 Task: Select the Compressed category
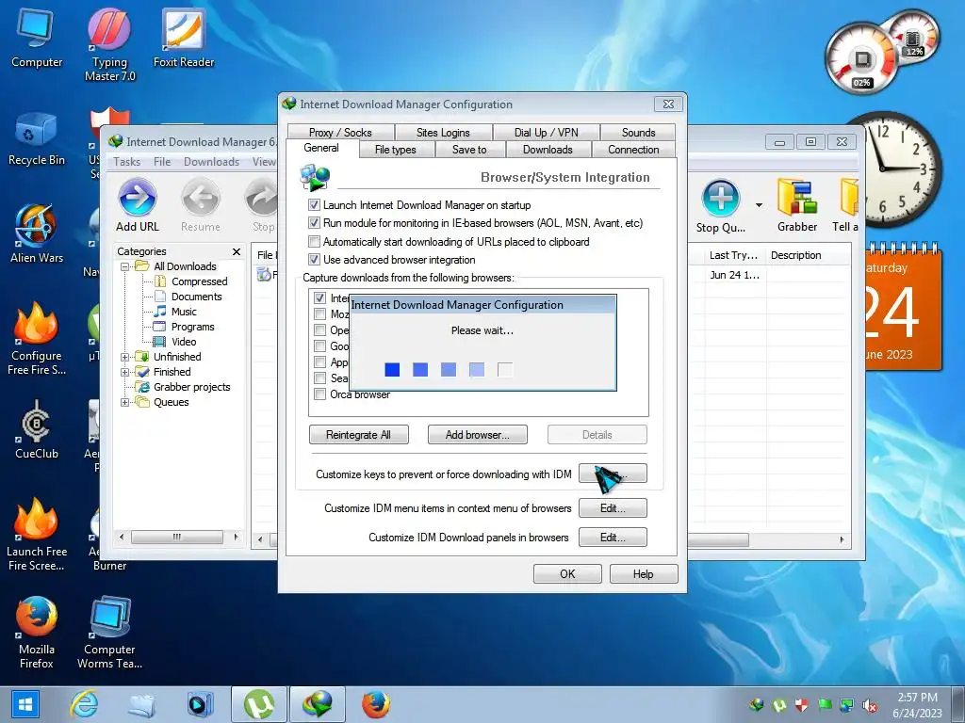(x=200, y=281)
